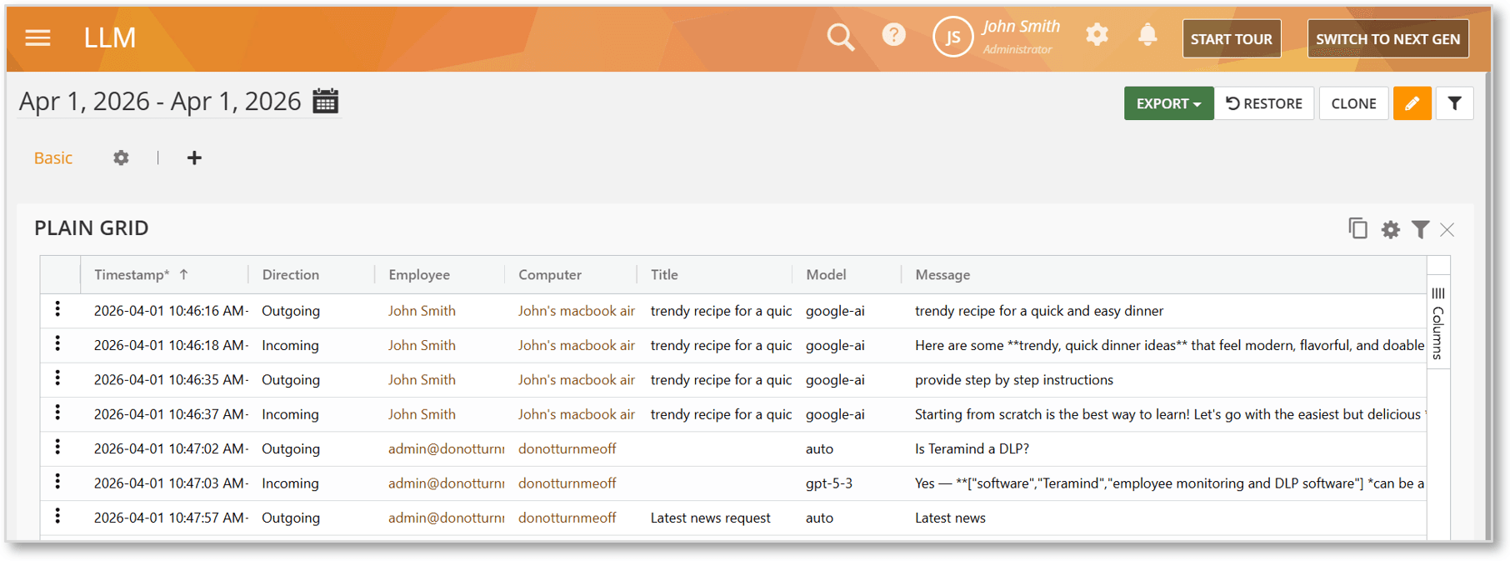This screenshot has width=1510, height=561.
Task: Copy the Plain Grid widget
Action: click(x=1357, y=229)
